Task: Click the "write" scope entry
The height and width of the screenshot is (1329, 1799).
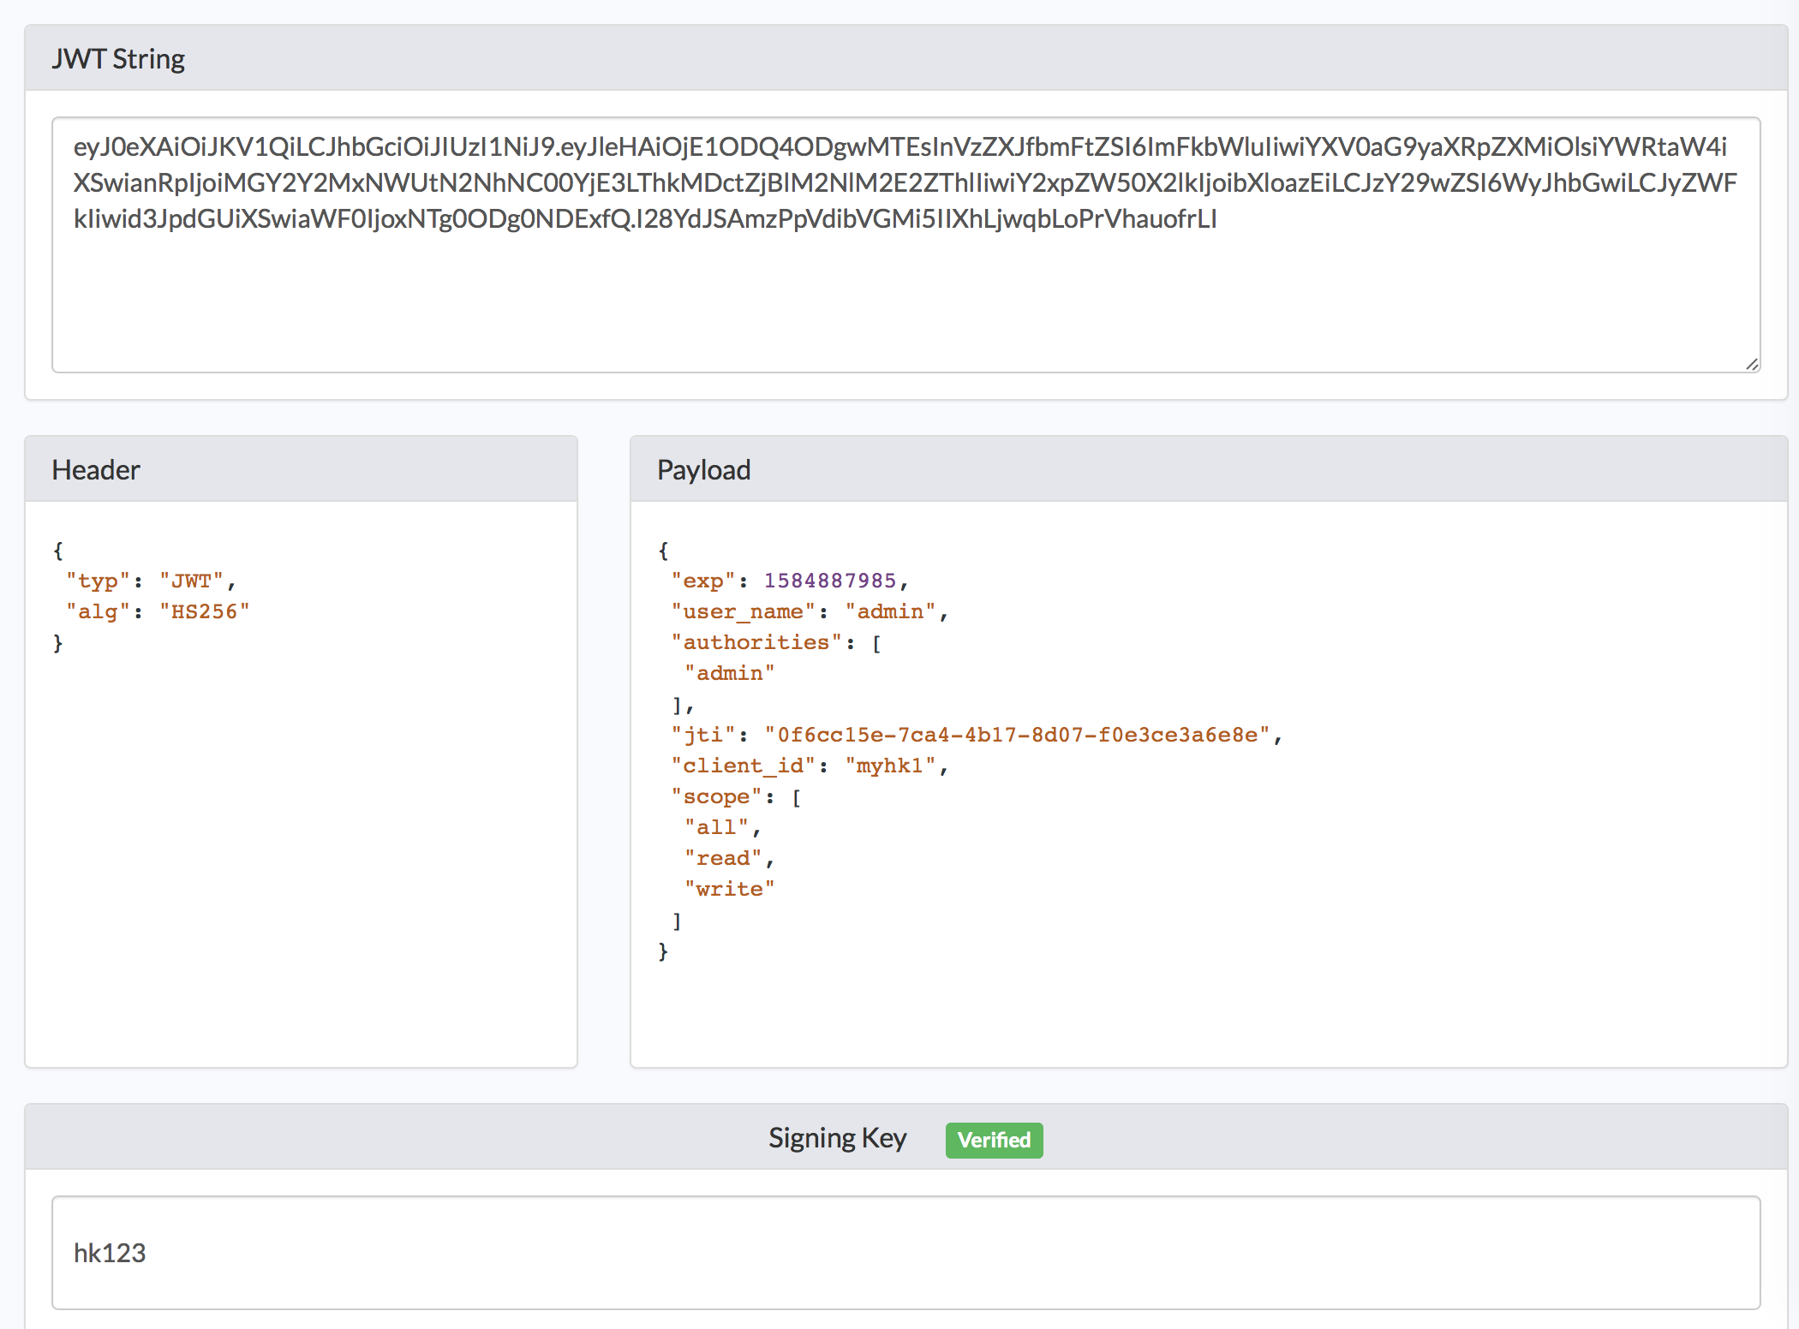Action: point(729,889)
